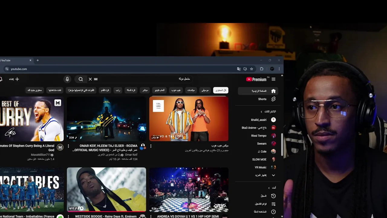
Task: Open options menu for hip hop mix card
Action: click(x=151, y=146)
